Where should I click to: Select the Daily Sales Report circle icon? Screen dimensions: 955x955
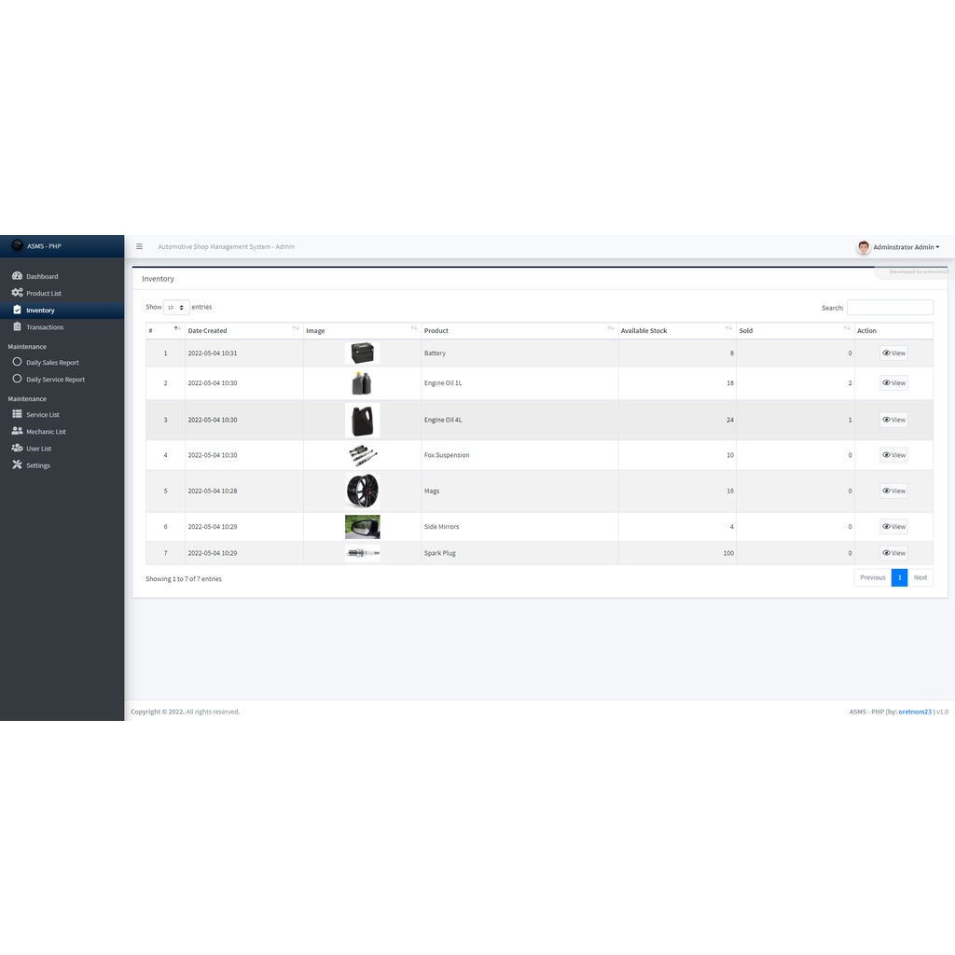[x=17, y=362]
